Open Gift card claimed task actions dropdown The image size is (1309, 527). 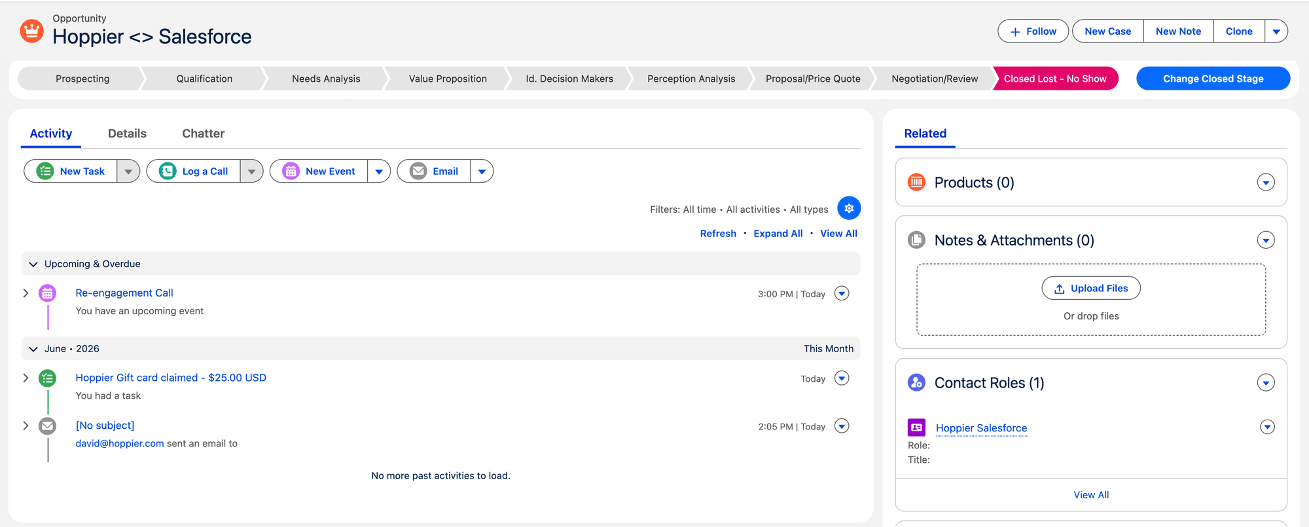click(842, 378)
